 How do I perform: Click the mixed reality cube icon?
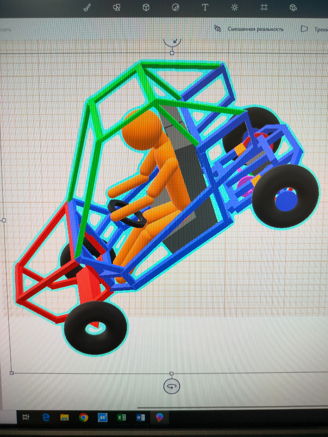(x=218, y=29)
